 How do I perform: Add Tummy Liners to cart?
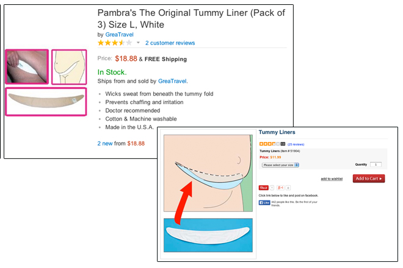point(369,178)
